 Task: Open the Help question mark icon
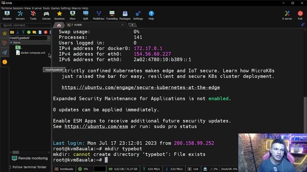click(x=151, y=15)
